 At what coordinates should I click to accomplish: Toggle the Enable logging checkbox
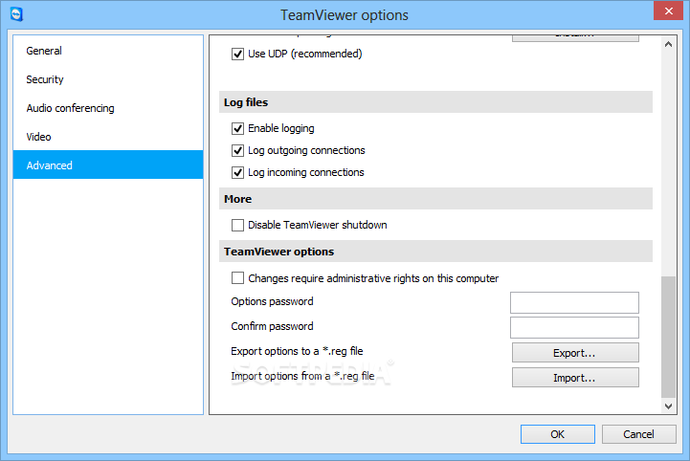tap(237, 128)
